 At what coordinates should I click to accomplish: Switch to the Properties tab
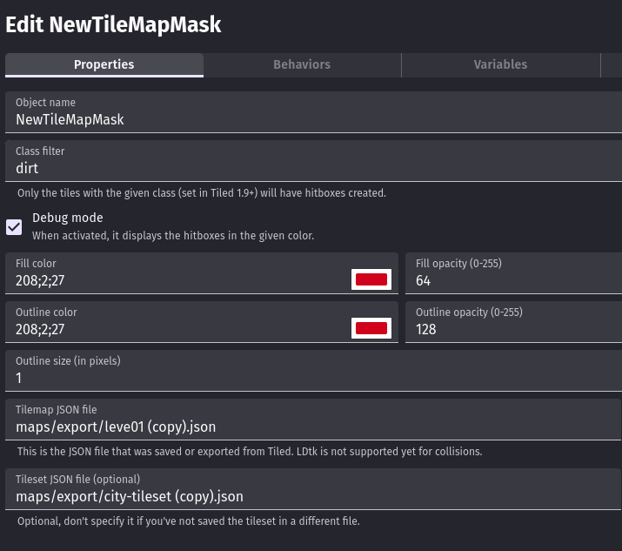(x=104, y=64)
